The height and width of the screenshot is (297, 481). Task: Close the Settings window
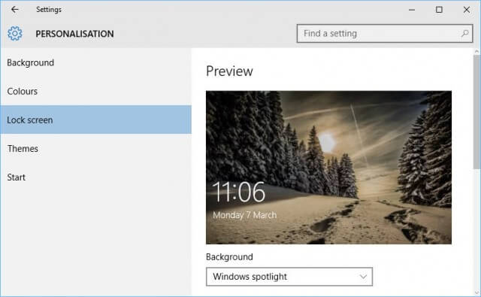coord(466,10)
